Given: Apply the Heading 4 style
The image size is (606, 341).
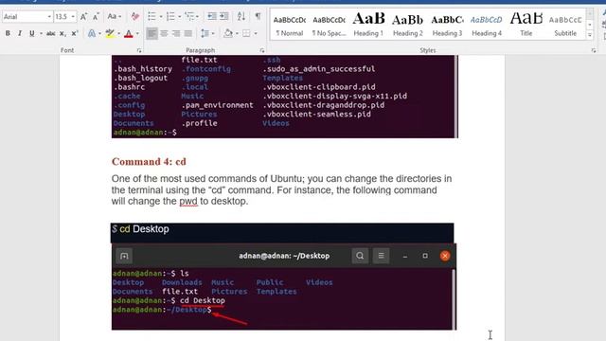Looking at the screenshot, I should click(487, 26).
